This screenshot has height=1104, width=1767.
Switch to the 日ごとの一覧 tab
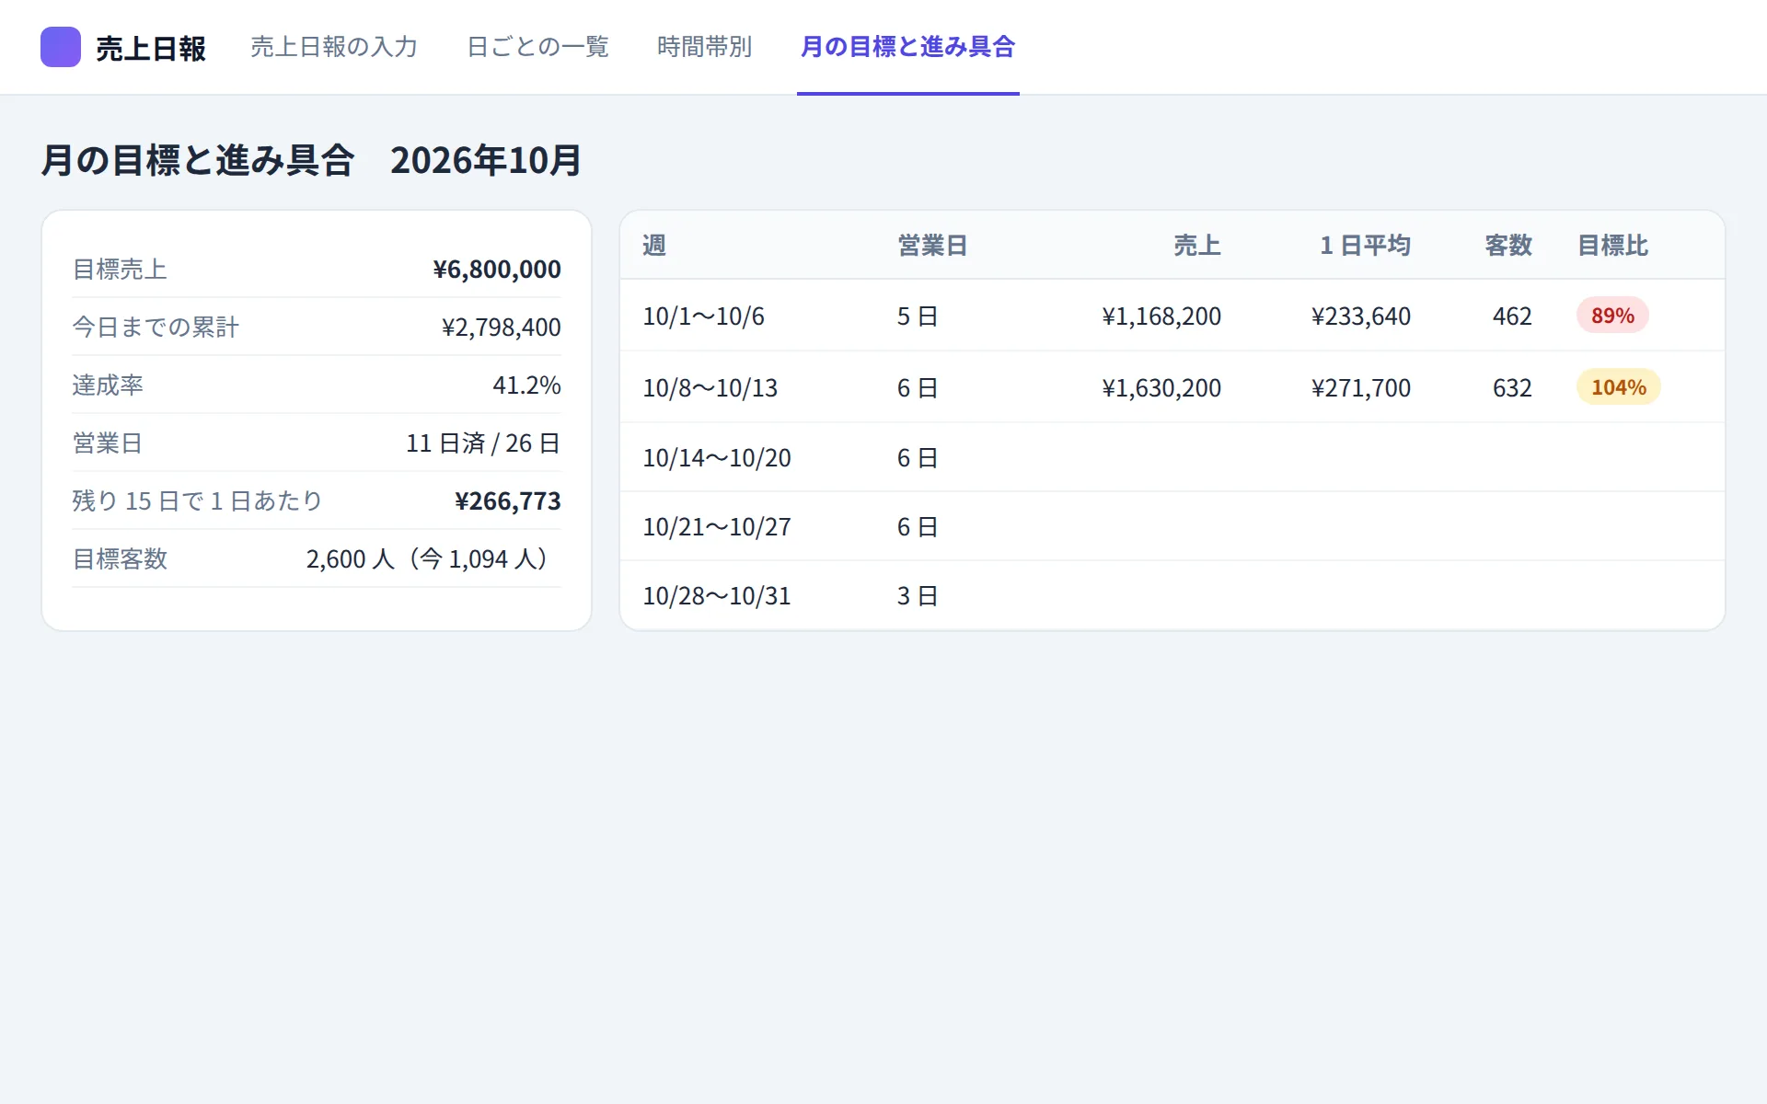(x=537, y=47)
